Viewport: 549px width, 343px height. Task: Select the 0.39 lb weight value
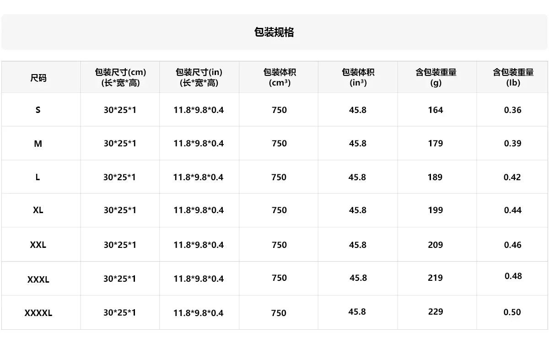click(512, 144)
